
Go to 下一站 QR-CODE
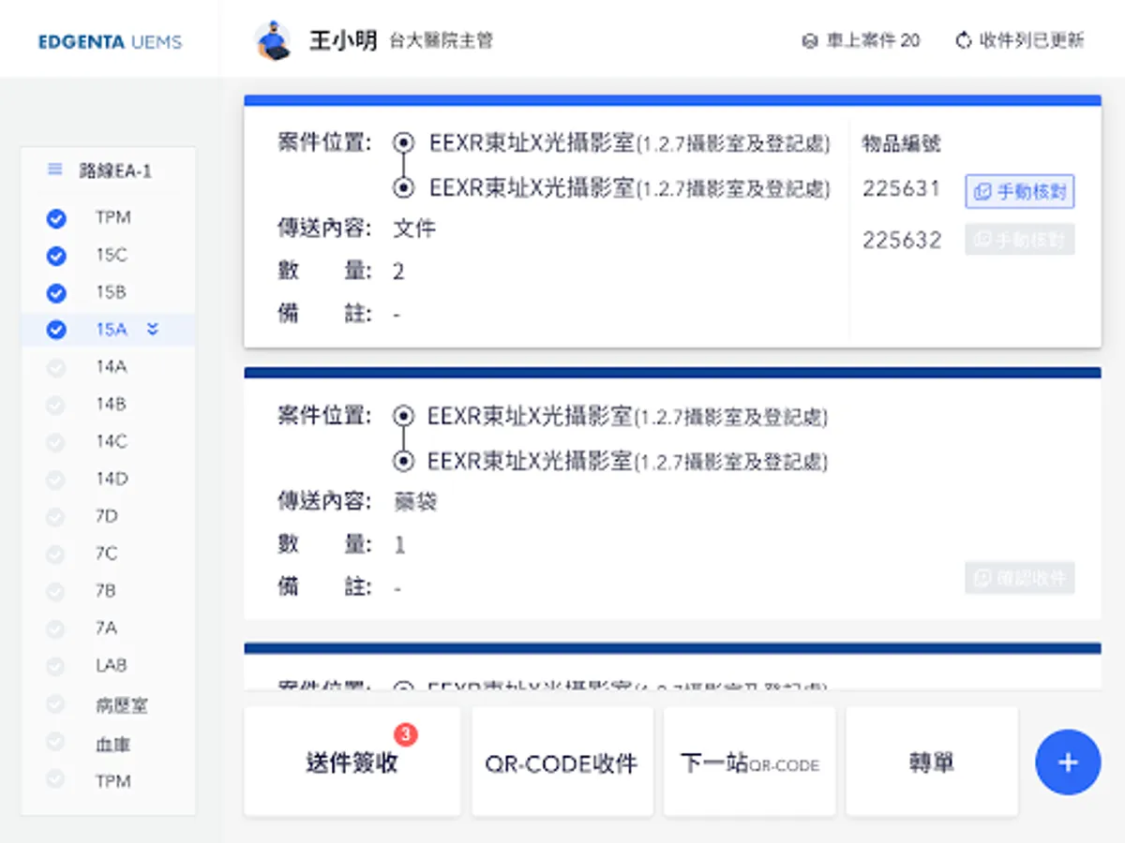click(x=750, y=762)
